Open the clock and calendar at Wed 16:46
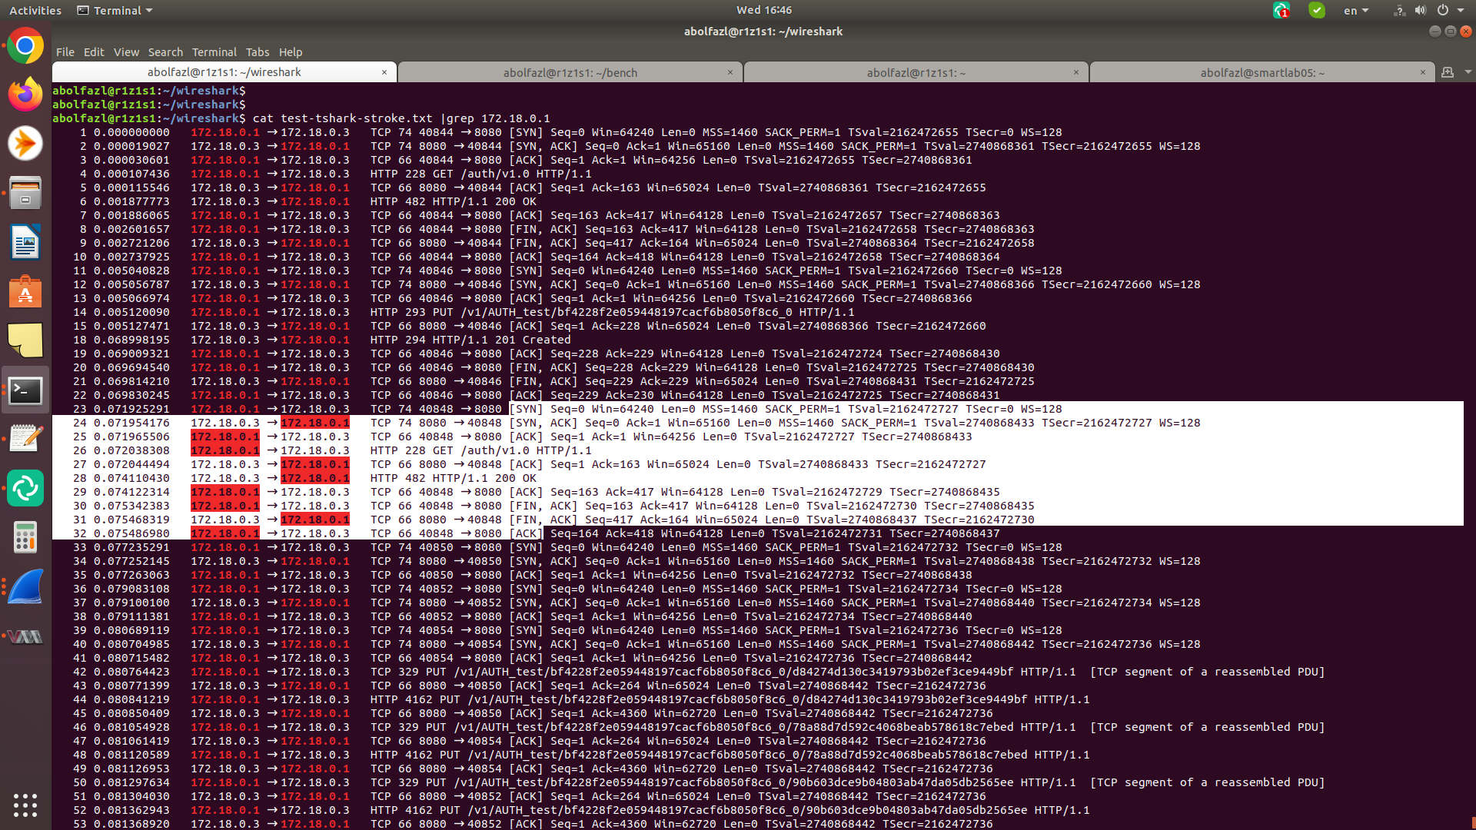Image resolution: width=1476 pixels, height=830 pixels. pyautogui.click(x=763, y=10)
